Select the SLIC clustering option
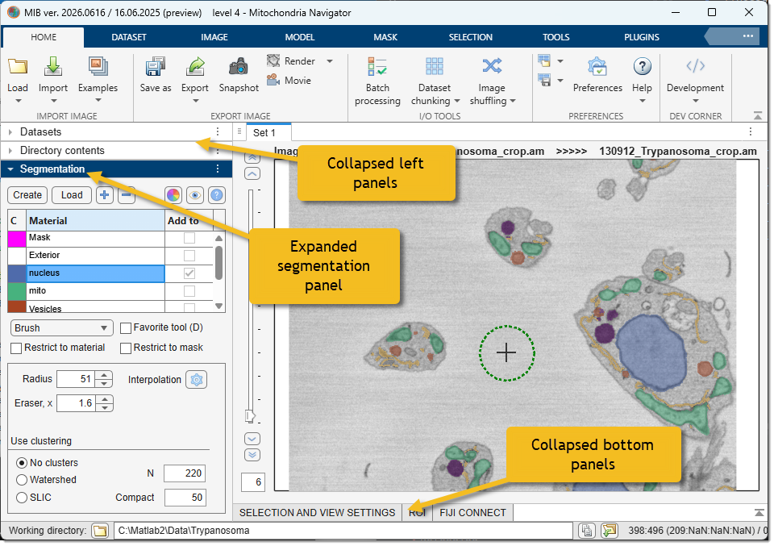The image size is (774, 546). coord(22,498)
